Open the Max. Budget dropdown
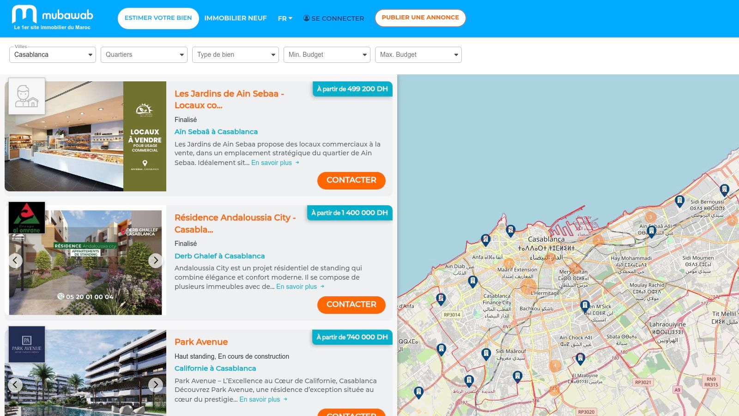This screenshot has width=739, height=416. [x=418, y=55]
